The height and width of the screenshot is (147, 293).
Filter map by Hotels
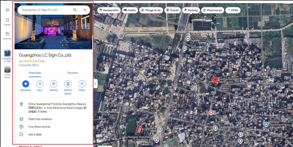pyautogui.click(x=130, y=10)
